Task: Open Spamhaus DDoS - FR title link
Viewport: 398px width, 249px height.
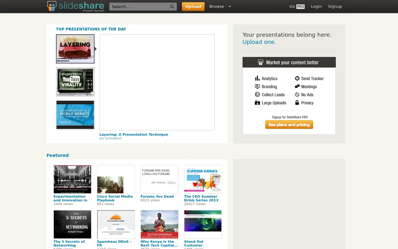Action: [x=114, y=244]
